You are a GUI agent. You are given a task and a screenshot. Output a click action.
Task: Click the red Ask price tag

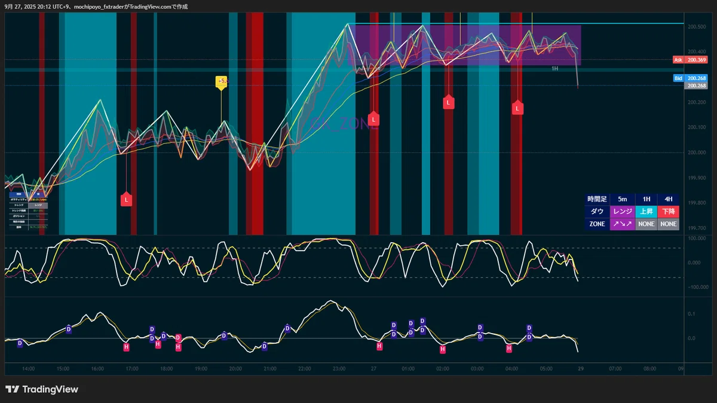[x=691, y=60]
